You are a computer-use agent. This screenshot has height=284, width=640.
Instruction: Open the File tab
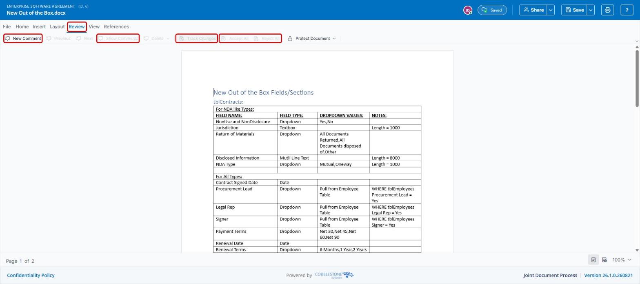[7, 26]
